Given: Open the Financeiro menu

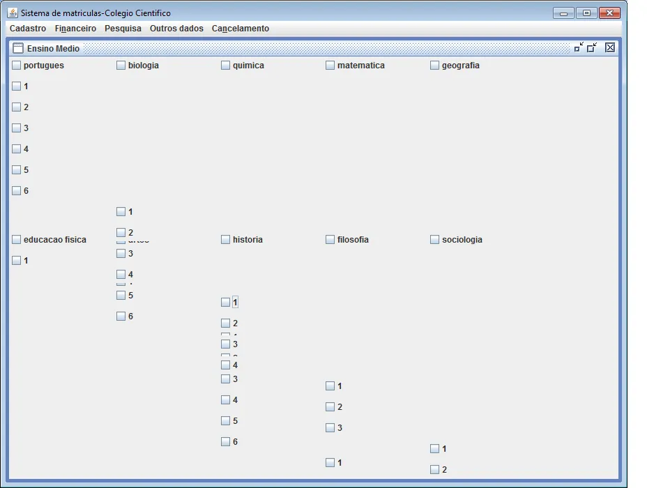Looking at the screenshot, I should coord(75,29).
